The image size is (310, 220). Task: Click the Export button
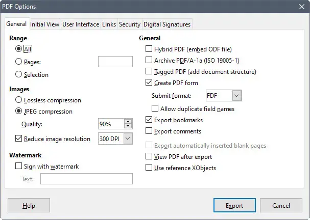234,206
